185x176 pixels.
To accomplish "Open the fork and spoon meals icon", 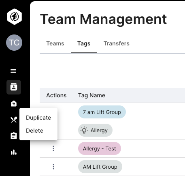I will 14,120.
